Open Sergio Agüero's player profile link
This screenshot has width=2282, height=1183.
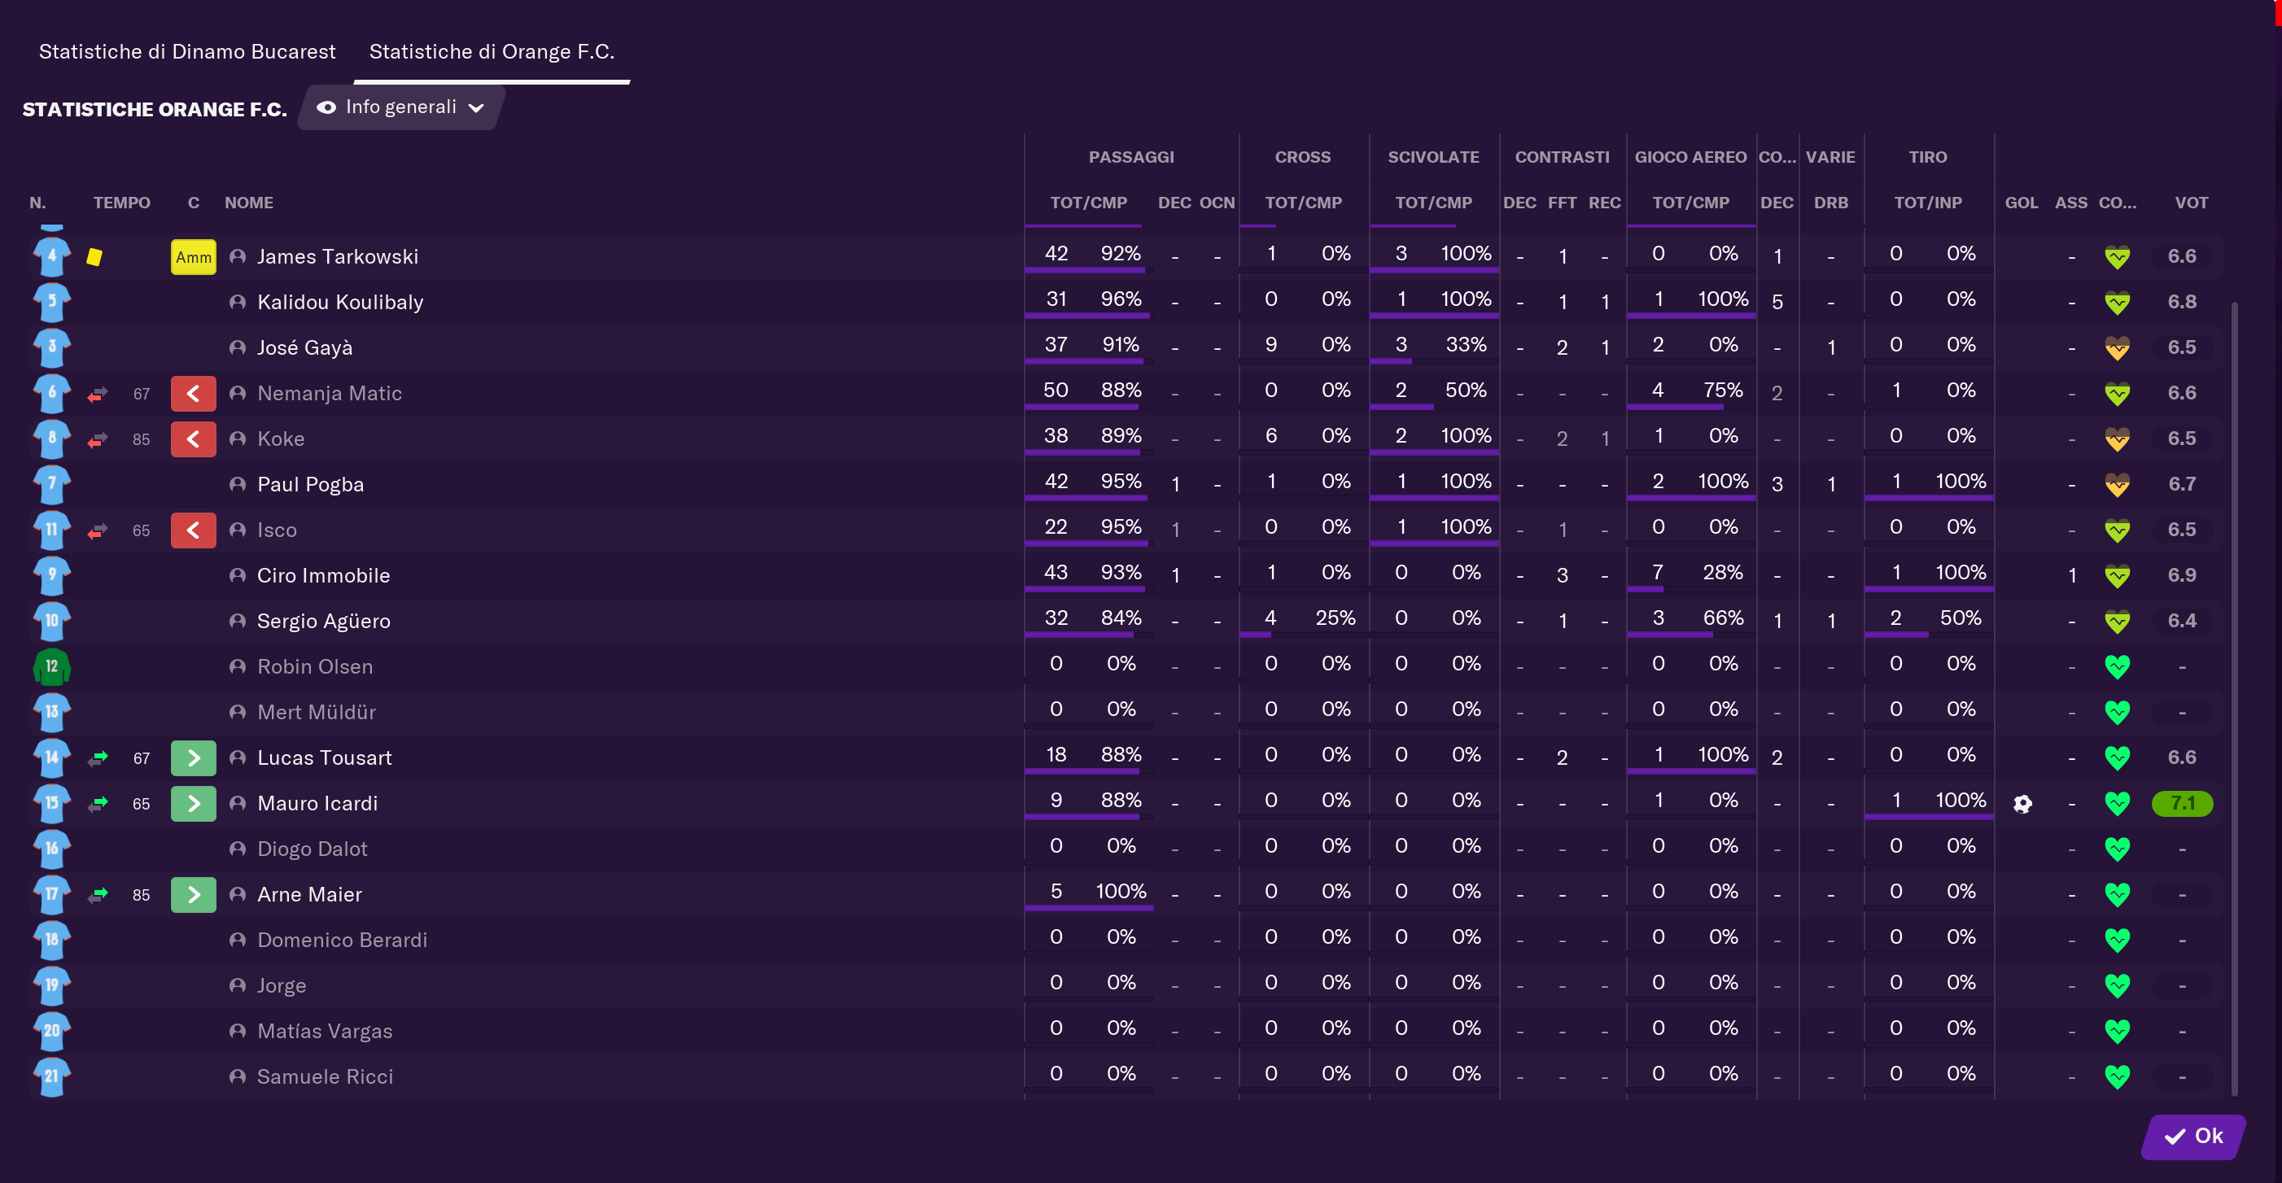click(x=323, y=621)
